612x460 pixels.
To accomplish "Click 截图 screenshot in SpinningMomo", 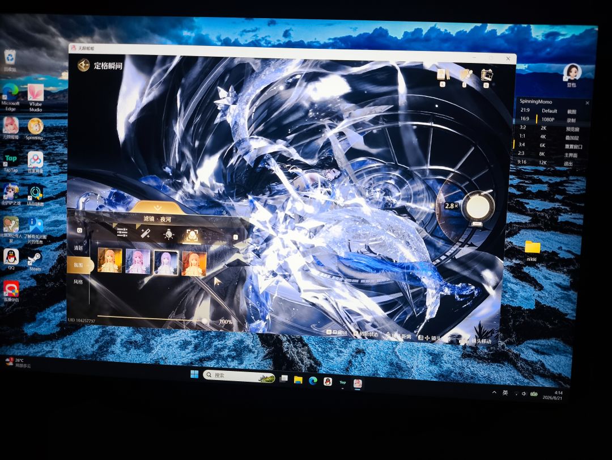I will click(x=572, y=112).
